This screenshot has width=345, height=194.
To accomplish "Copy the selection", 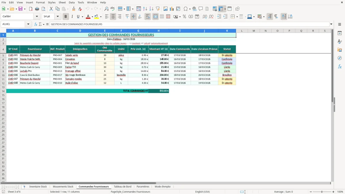I will click(57, 9).
